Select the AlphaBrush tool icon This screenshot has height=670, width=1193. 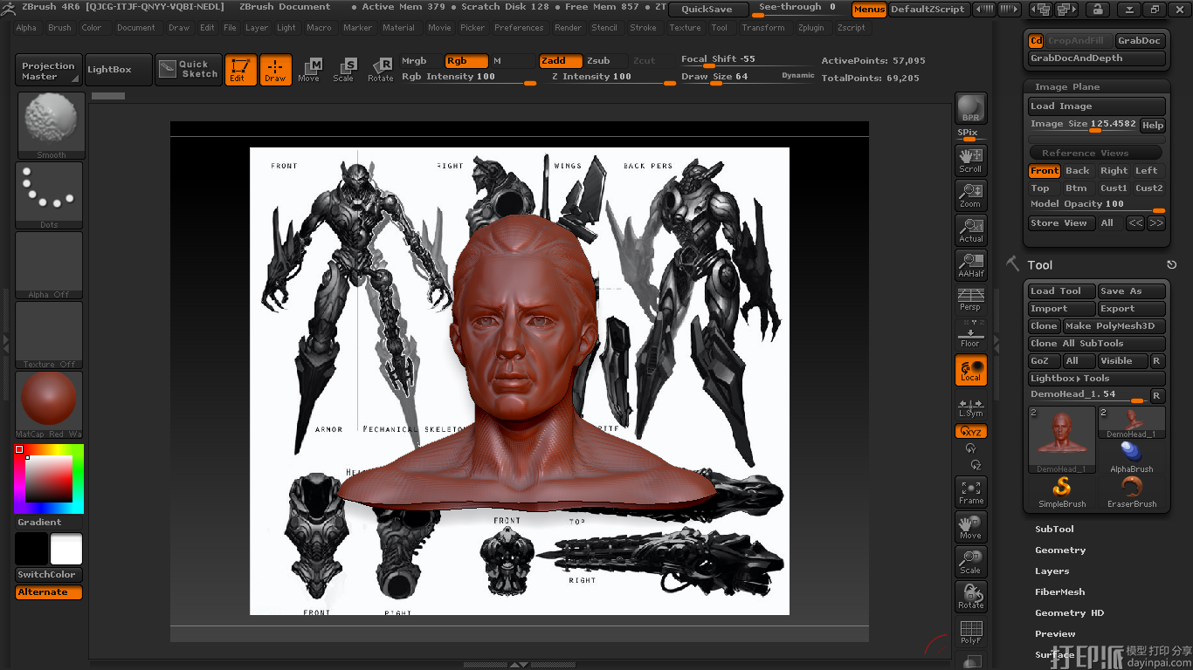click(1132, 457)
